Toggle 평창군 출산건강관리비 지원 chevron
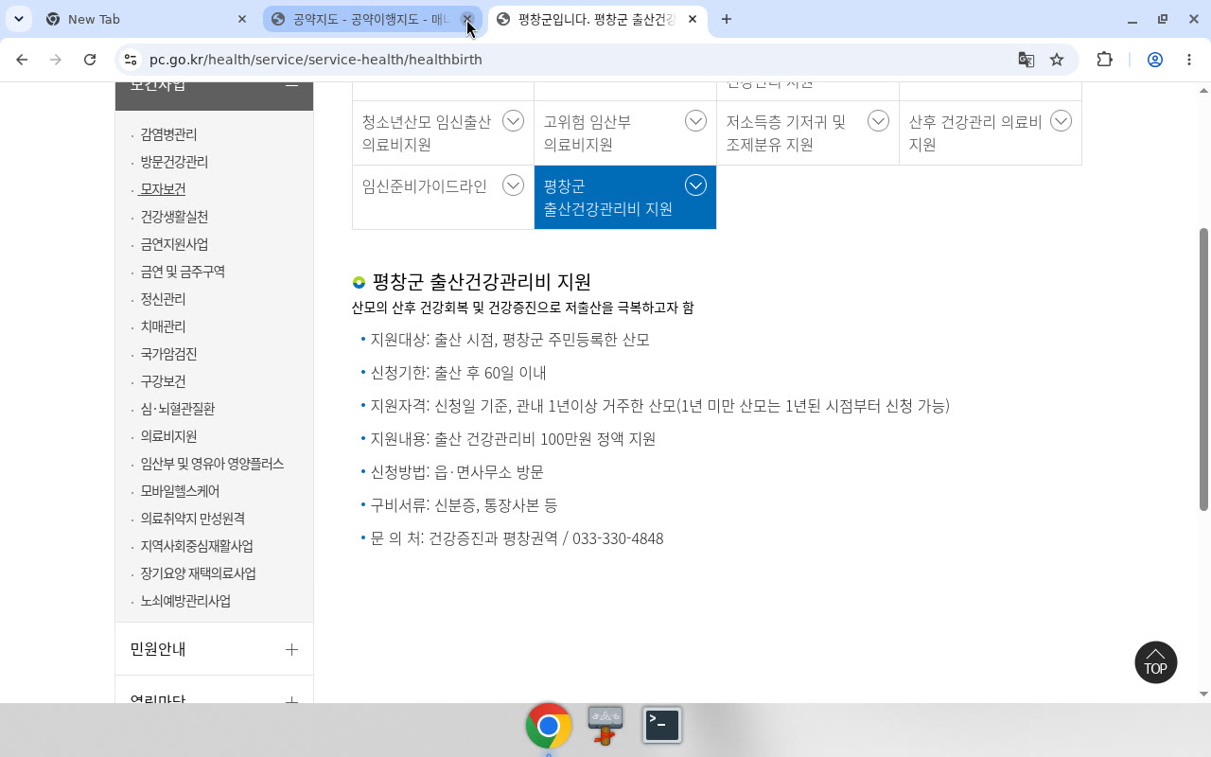1211x757 pixels. 695,185
